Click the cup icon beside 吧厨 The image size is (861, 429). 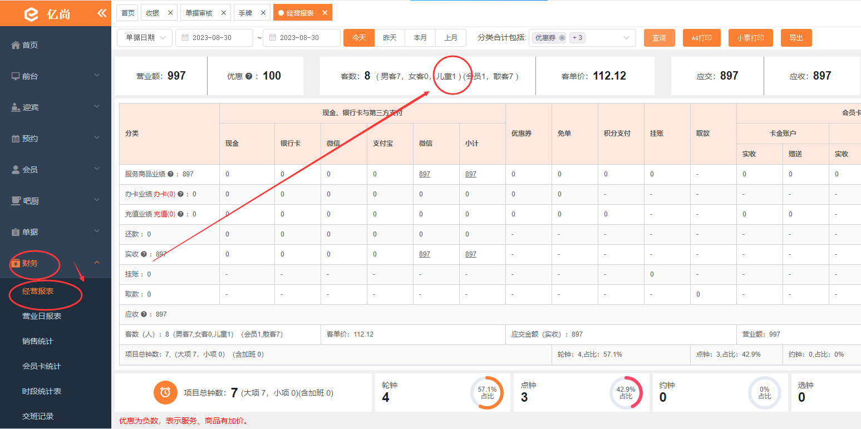pyautogui.click(x=16, y=201)
